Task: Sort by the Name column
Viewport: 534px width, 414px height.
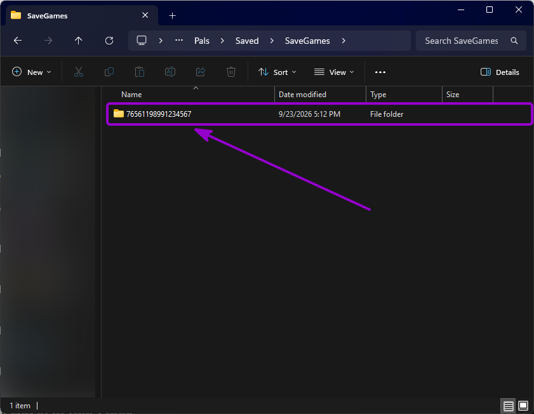Action: coord(131,95)
